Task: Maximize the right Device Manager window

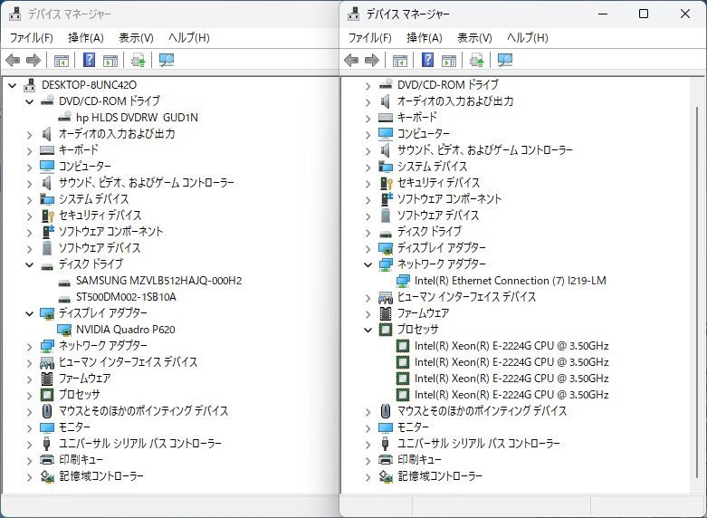Action: (644, 14)
